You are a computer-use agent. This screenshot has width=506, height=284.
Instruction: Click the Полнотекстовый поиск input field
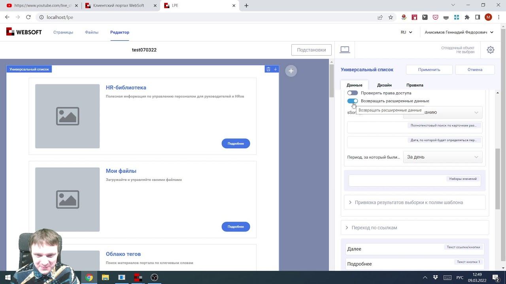coord(415,127)
